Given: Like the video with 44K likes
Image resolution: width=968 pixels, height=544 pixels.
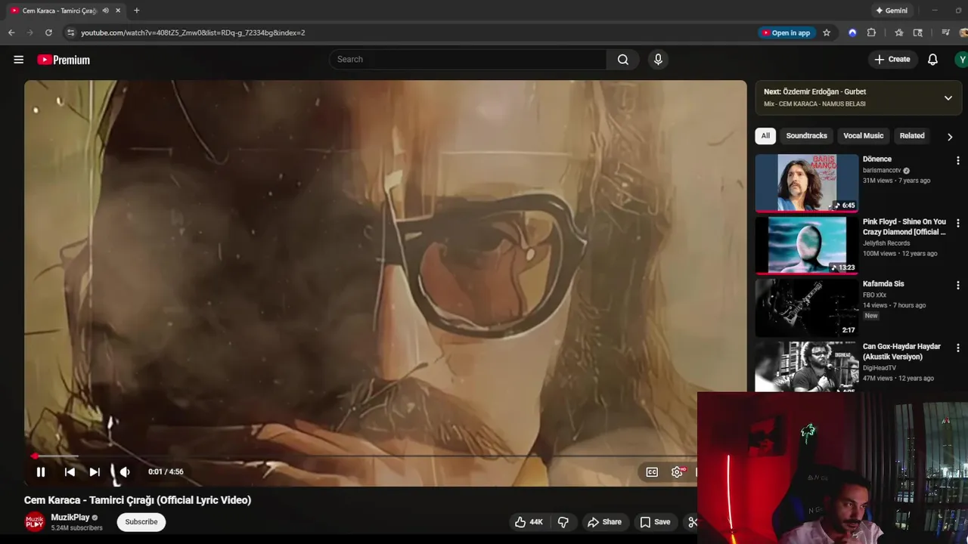Looking at the screenshot, I should 529,522.
